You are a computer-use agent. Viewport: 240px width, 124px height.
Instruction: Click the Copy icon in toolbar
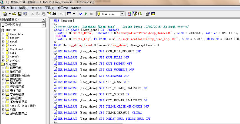click(38, 14)
